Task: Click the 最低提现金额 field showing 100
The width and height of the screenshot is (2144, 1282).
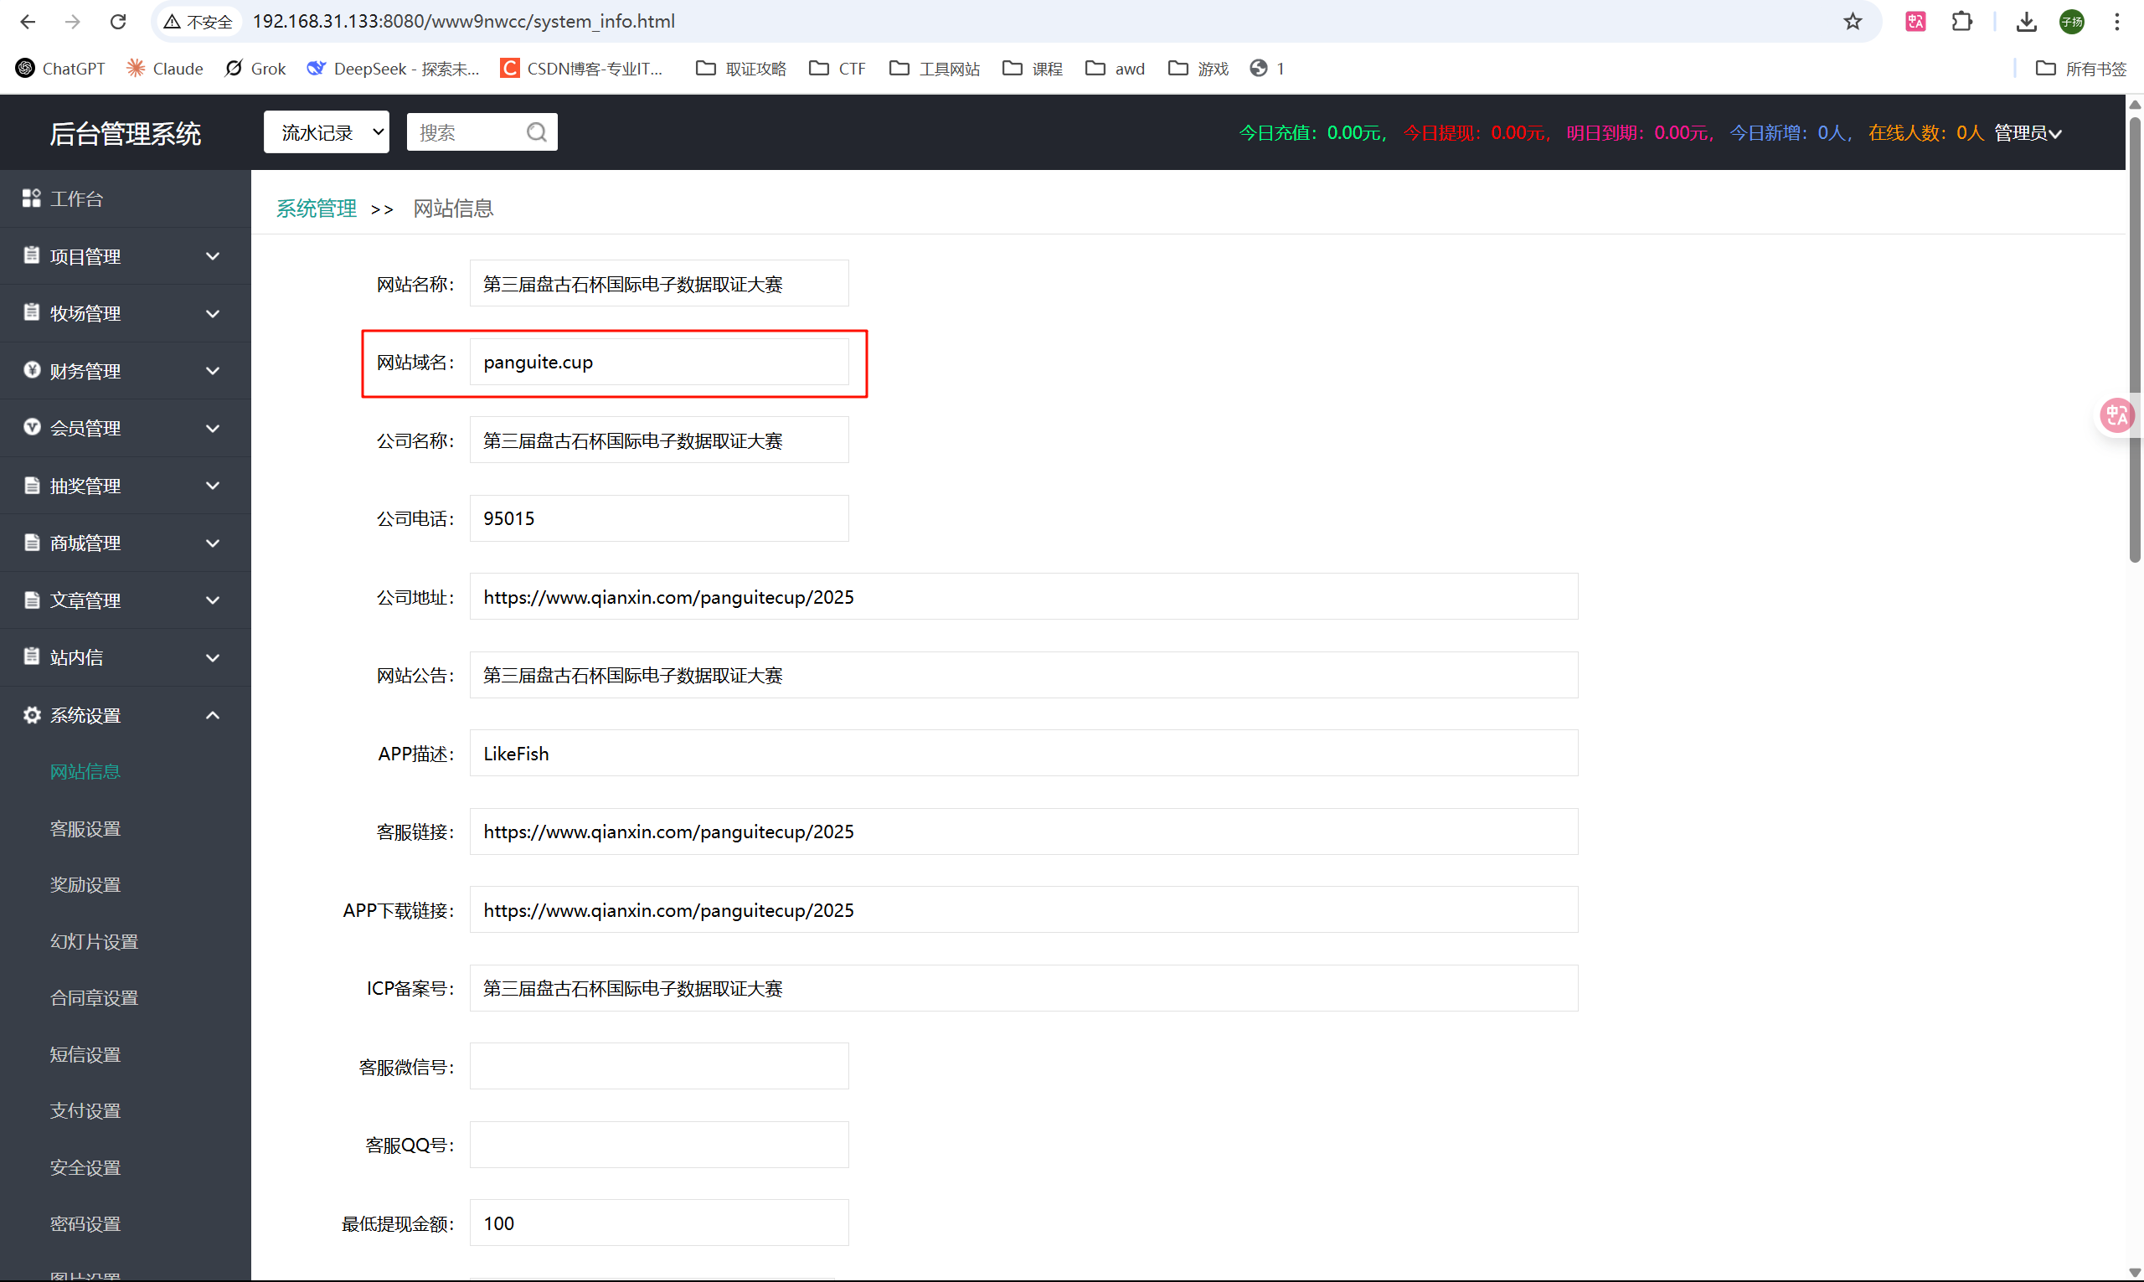Action: (659, 1223)
